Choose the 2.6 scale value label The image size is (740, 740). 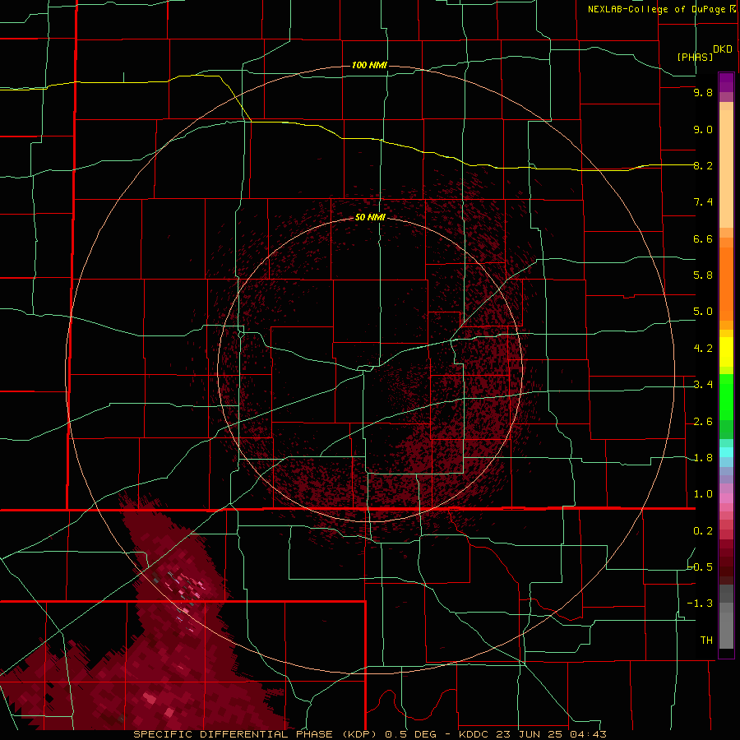[703, 422]
